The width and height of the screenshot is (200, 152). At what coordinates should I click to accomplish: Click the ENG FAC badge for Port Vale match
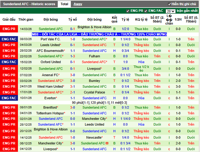click(x=9, y=39)
